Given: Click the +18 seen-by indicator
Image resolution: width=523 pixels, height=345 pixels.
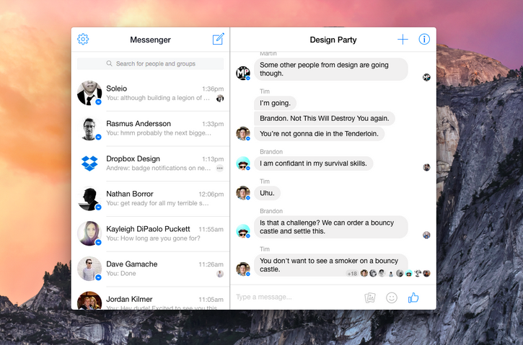Looking at the screenshot, I should pyautogui.click(x=352, y=274).
